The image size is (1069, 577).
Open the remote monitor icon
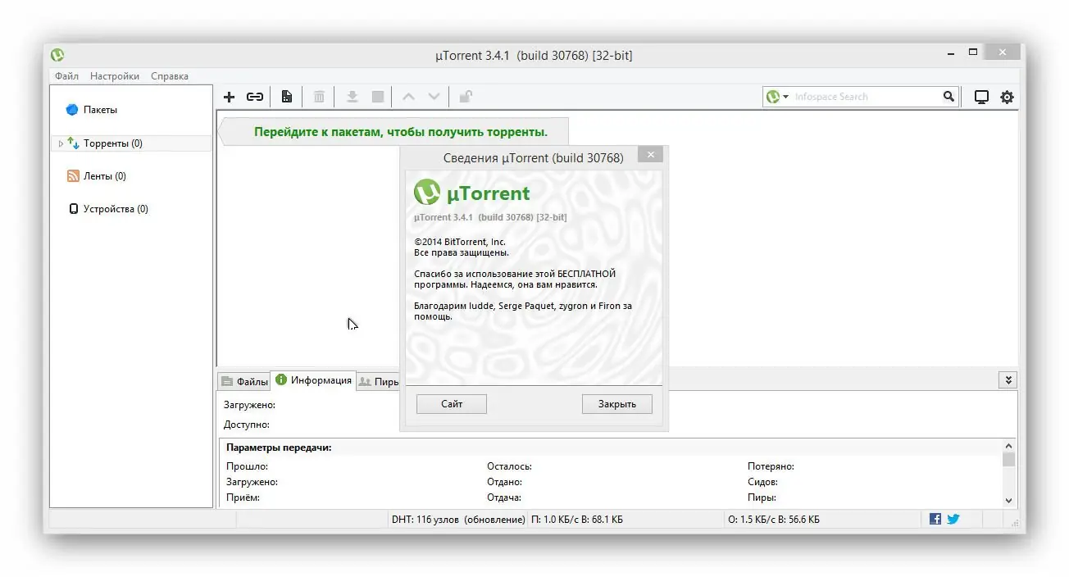[x=981, y=97]
